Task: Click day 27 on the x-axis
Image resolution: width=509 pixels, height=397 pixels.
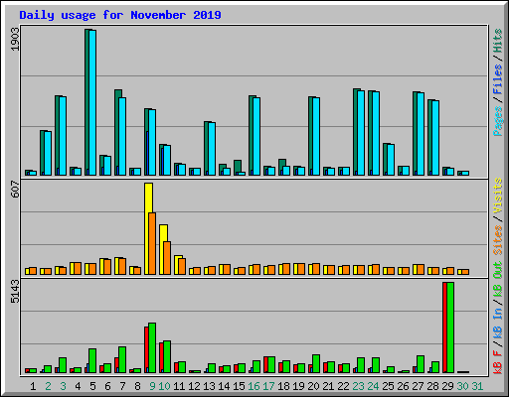Action: point(418,386)
